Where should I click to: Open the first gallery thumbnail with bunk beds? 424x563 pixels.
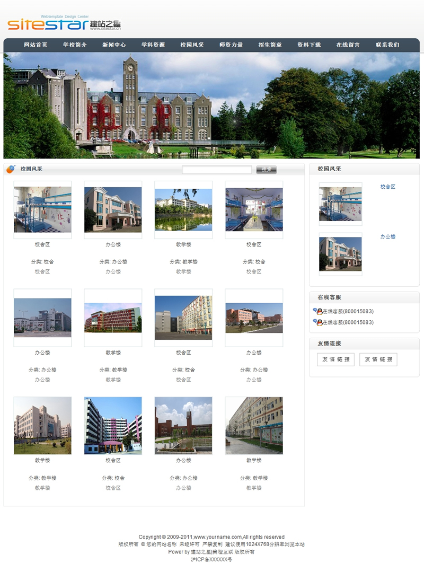click(42, 209)
